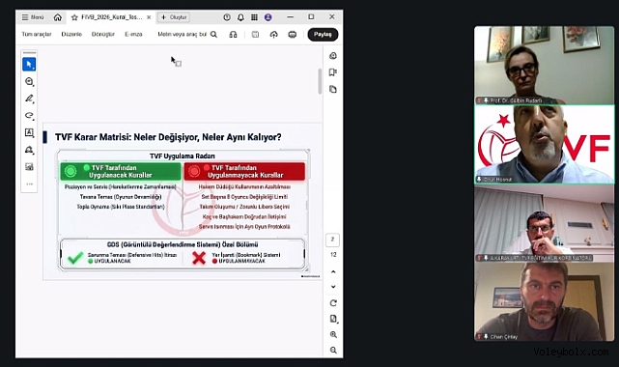Zoom in with the plus magnifier
Image resolution: width=619 pixels, height=367 pixels.
click(x=333, y=334)
